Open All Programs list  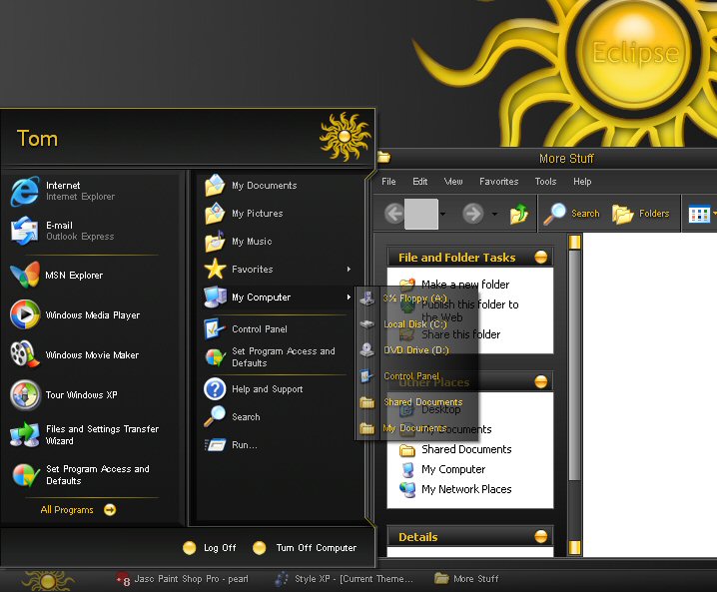[x=78, y=509]
